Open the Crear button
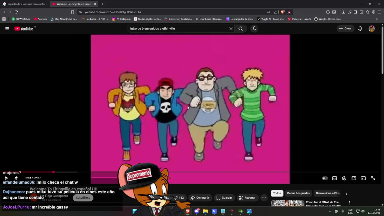This screenshot has height=216, width=384. tap(345, 28)
